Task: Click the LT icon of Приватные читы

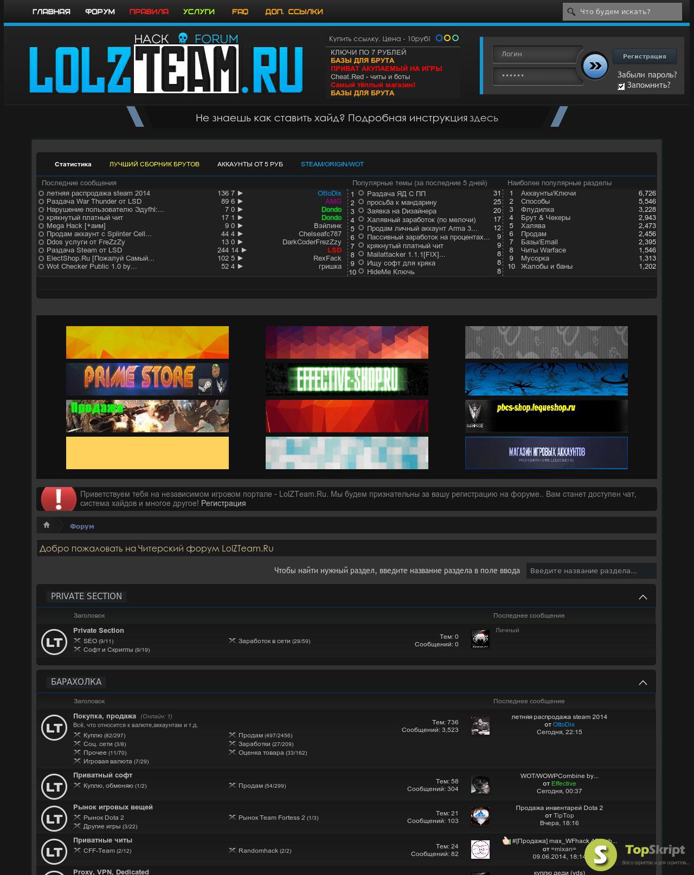Action: [x=54, y=852]
